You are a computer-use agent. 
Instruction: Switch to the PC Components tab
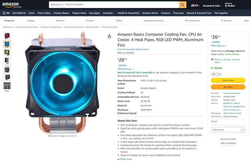(192, 20)
